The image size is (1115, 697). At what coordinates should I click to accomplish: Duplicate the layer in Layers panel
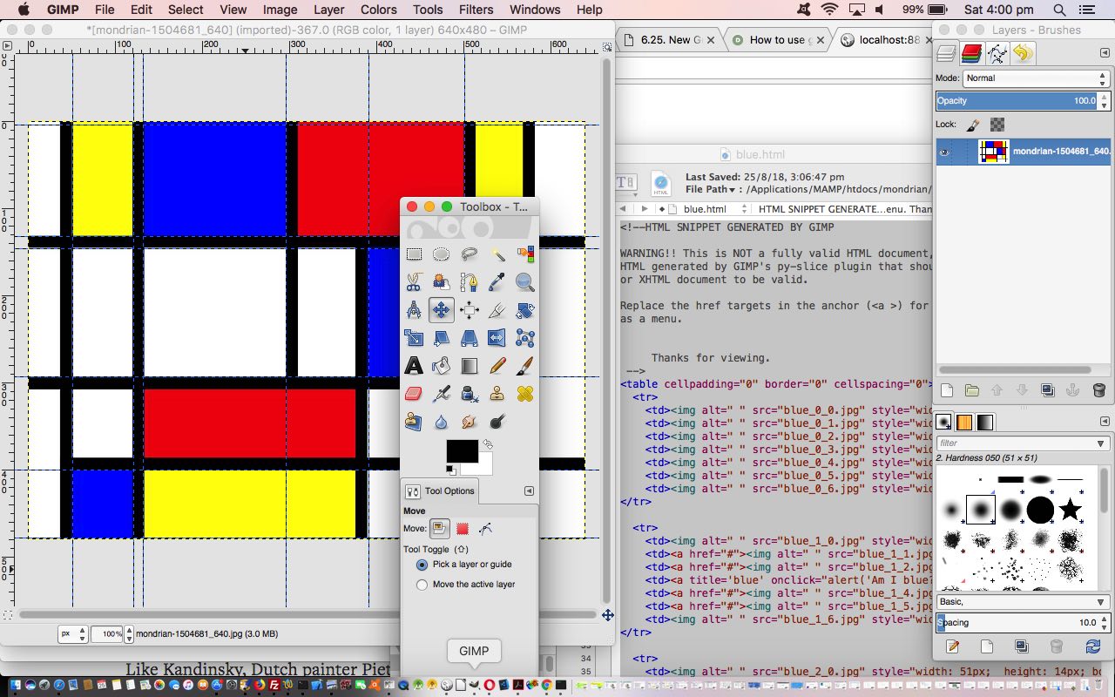1048,390
